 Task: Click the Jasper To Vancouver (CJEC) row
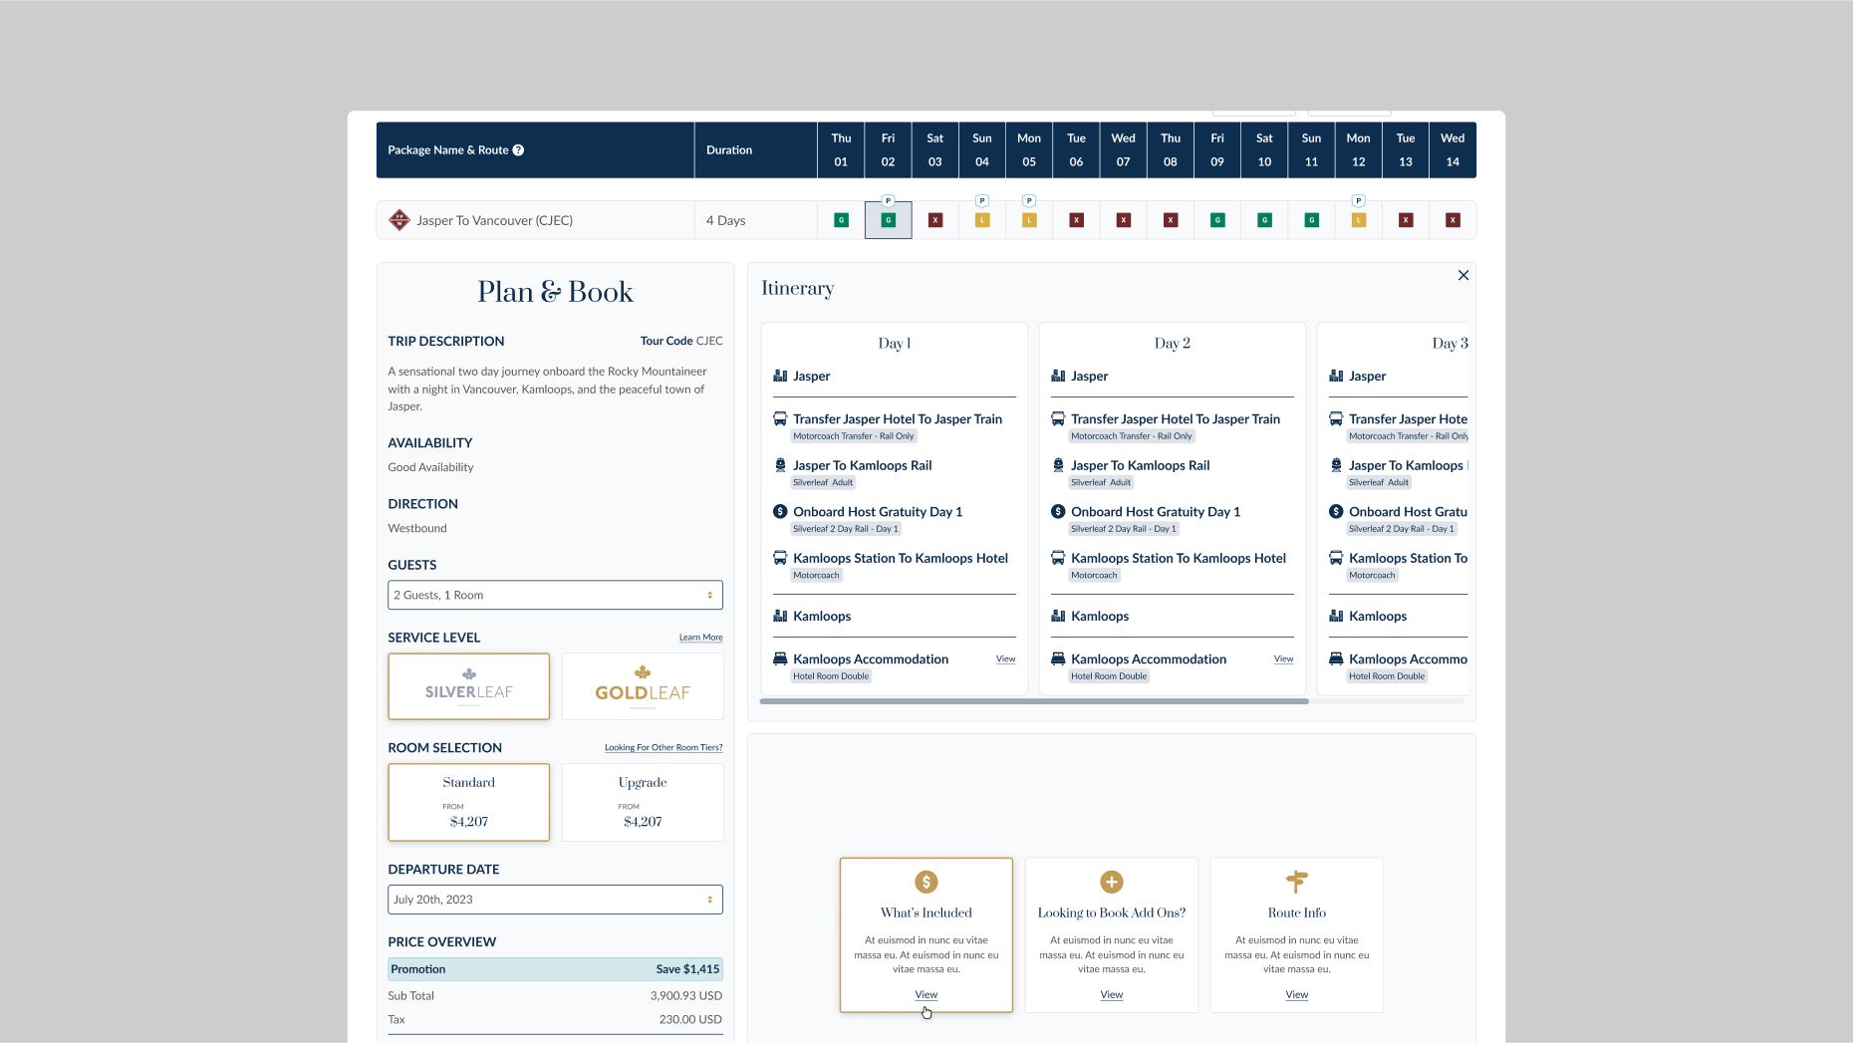926,220
